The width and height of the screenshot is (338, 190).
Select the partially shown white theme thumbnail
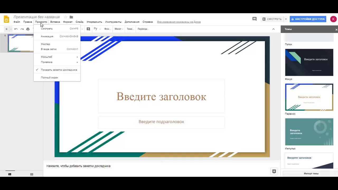[309, 161]
